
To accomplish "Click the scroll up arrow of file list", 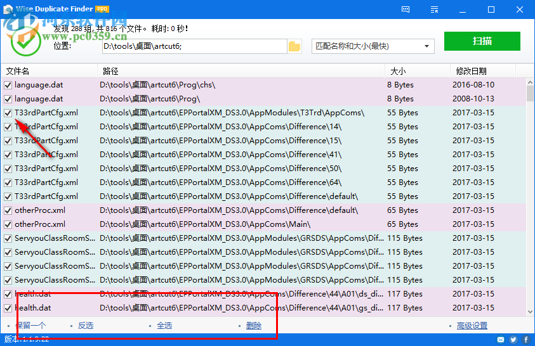I will pyautogui.click(x=530, y=82).
